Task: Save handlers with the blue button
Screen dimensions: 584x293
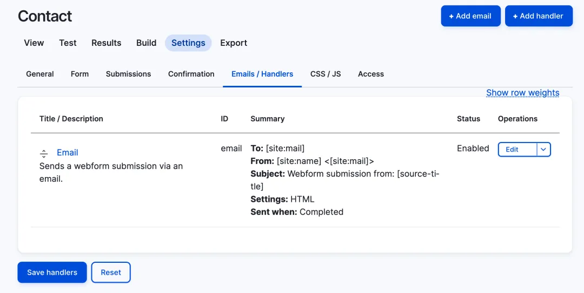Action: (52, 272)
